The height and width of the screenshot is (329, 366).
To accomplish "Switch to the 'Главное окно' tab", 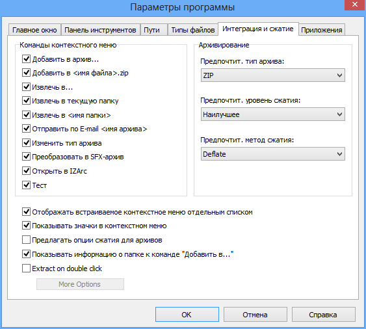I will [34, 30].
